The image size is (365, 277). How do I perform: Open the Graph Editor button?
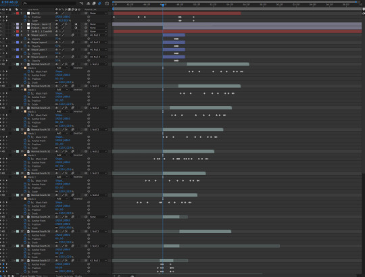pyautogui.click(x=107, y=3)
